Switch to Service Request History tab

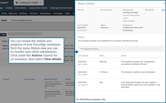pos(22,20)
